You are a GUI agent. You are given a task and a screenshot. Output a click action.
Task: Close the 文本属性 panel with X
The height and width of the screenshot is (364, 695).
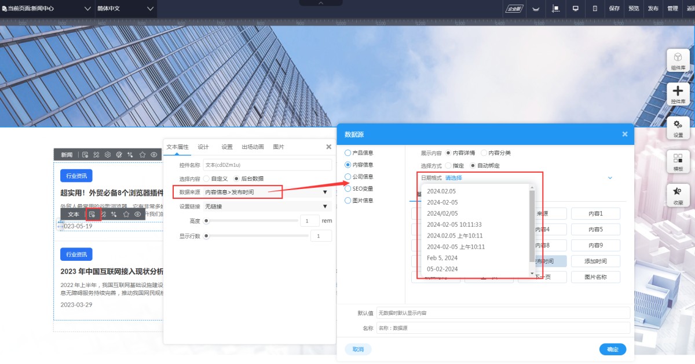328,147
